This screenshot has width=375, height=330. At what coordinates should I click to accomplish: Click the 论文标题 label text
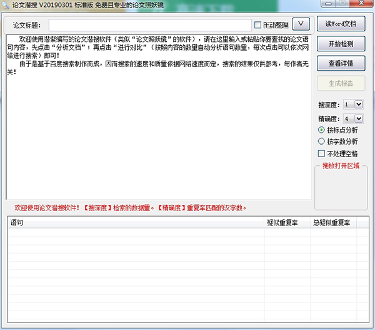26,26
